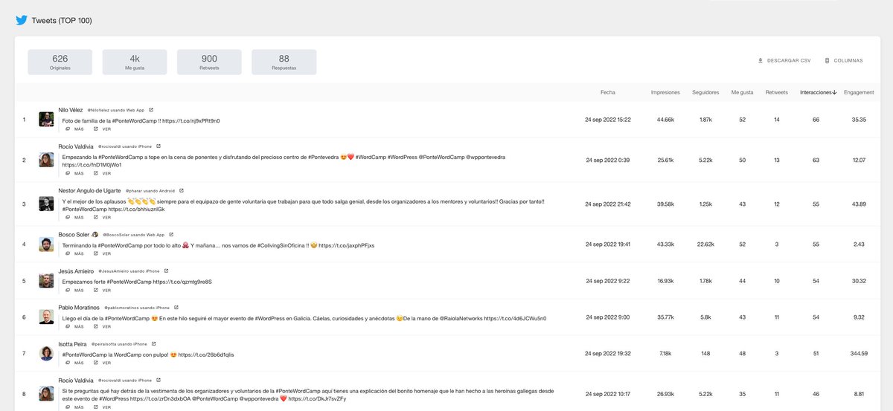
Task: Click VER under Pablo Moratinos's tweet
Action: 103,326
